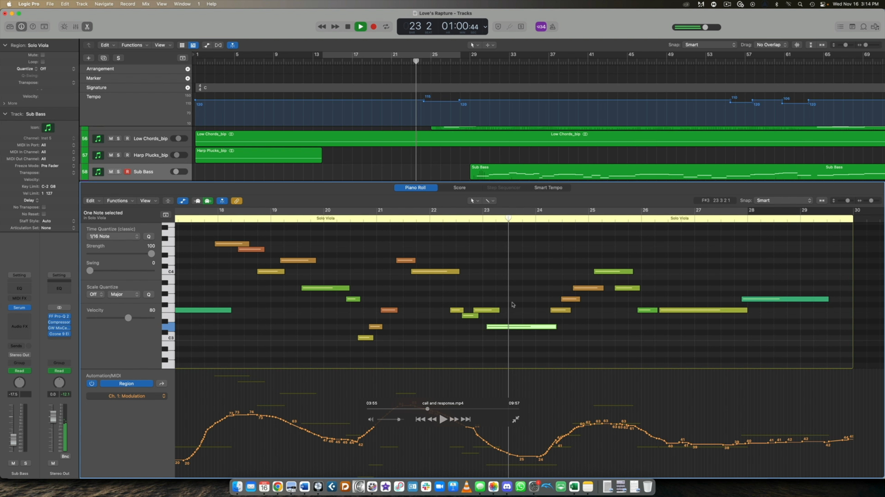Toggle the Metronome click button
Screen dimensions: 885x497
pyautogui.click(x=552, y=27)
